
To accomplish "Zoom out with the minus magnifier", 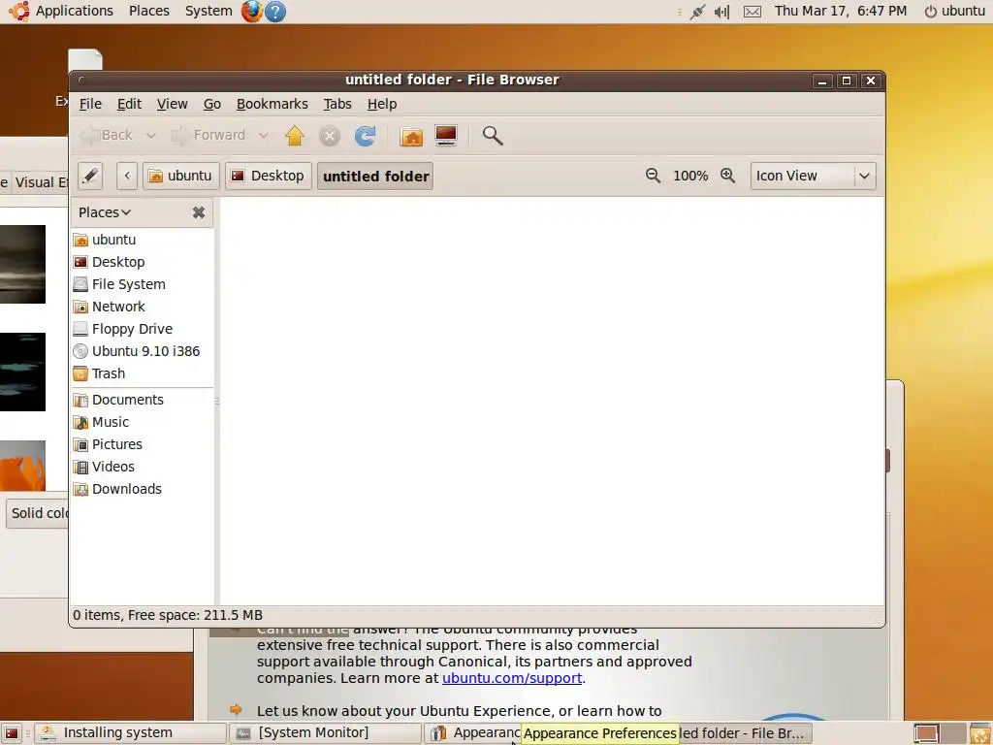I will coord(653,176).
